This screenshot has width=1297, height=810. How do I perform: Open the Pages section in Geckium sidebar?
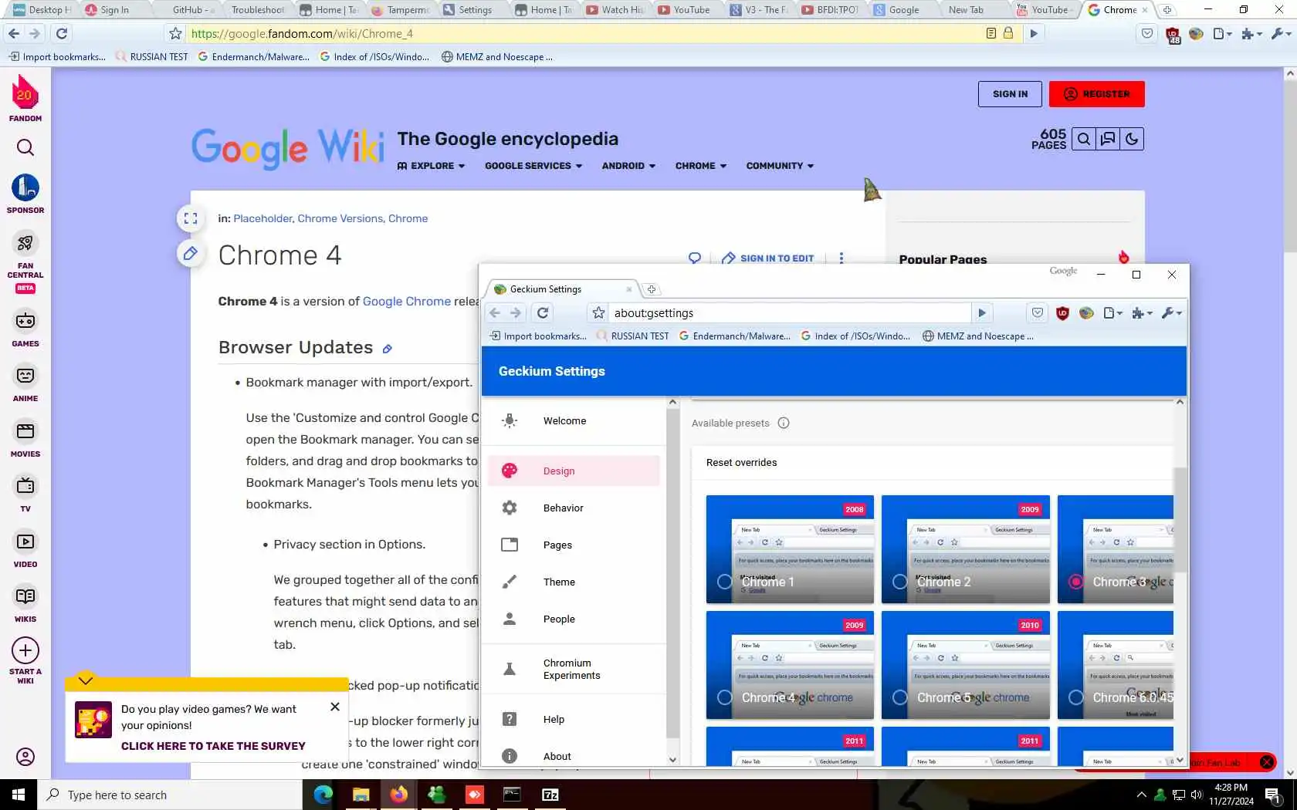tap(574, 545)
